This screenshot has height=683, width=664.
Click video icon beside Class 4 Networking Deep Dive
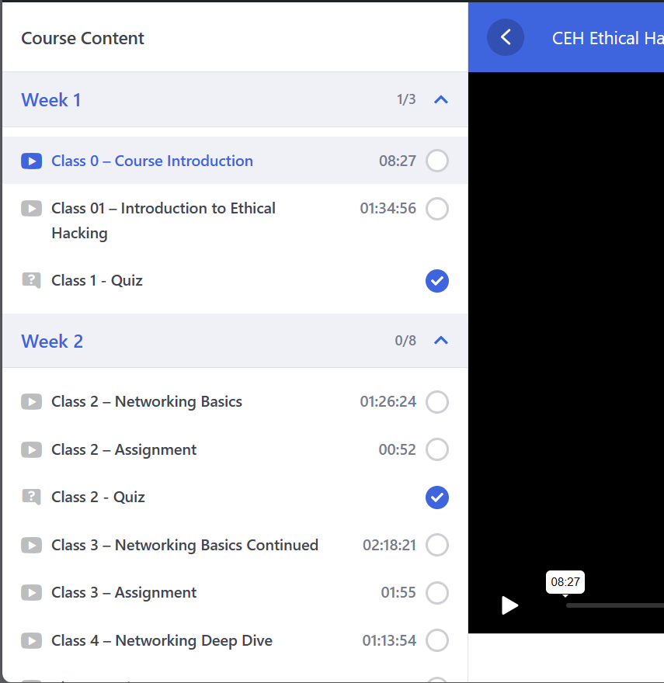coord(31,641)
